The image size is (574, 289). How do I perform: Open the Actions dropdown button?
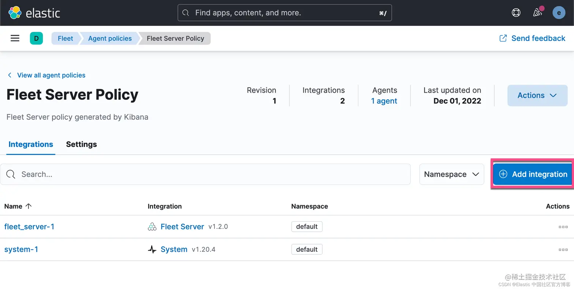pos(537,95)
